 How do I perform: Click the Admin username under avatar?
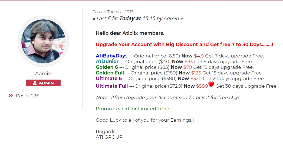(x=43, y=73)
